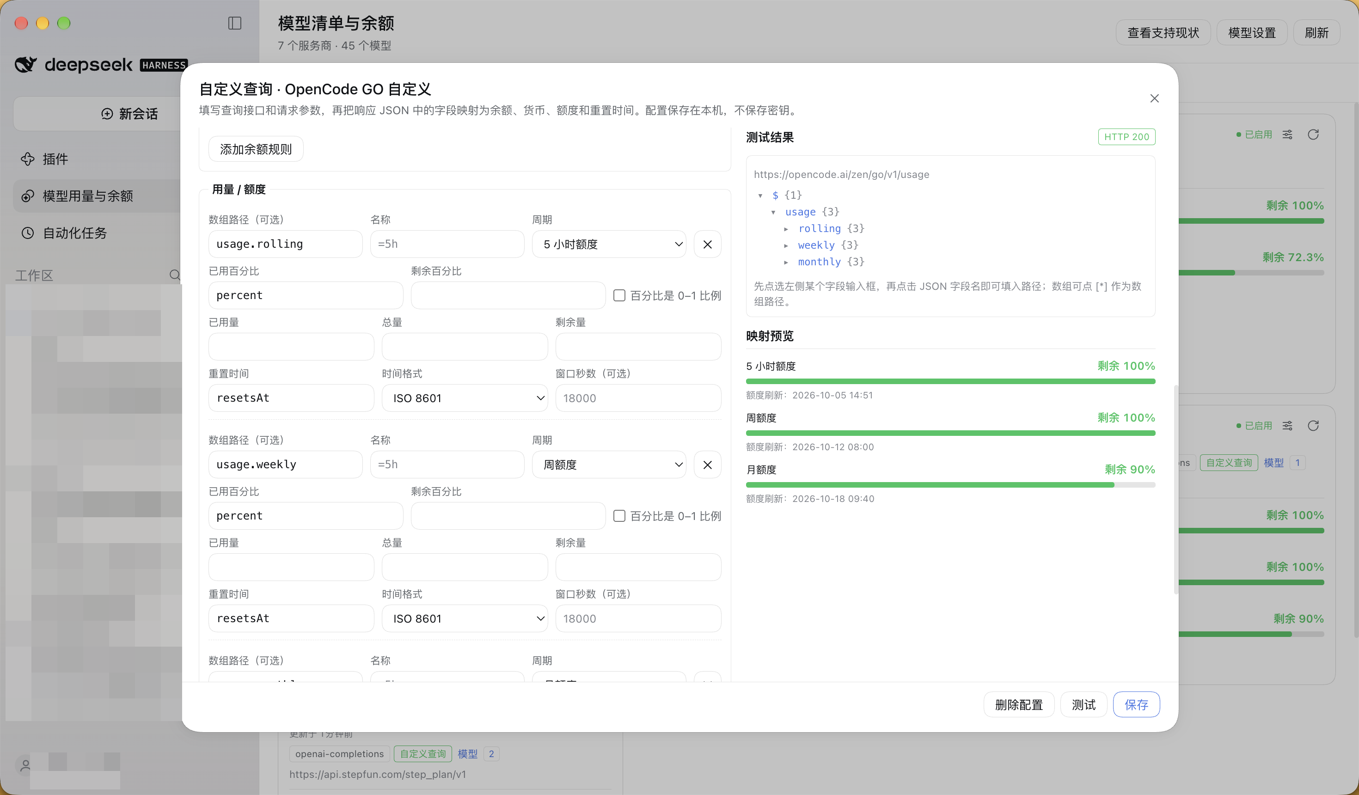The image size is (1359, 795).
Task: Click the user avatar icon
Action: click(x=25, y=765)
